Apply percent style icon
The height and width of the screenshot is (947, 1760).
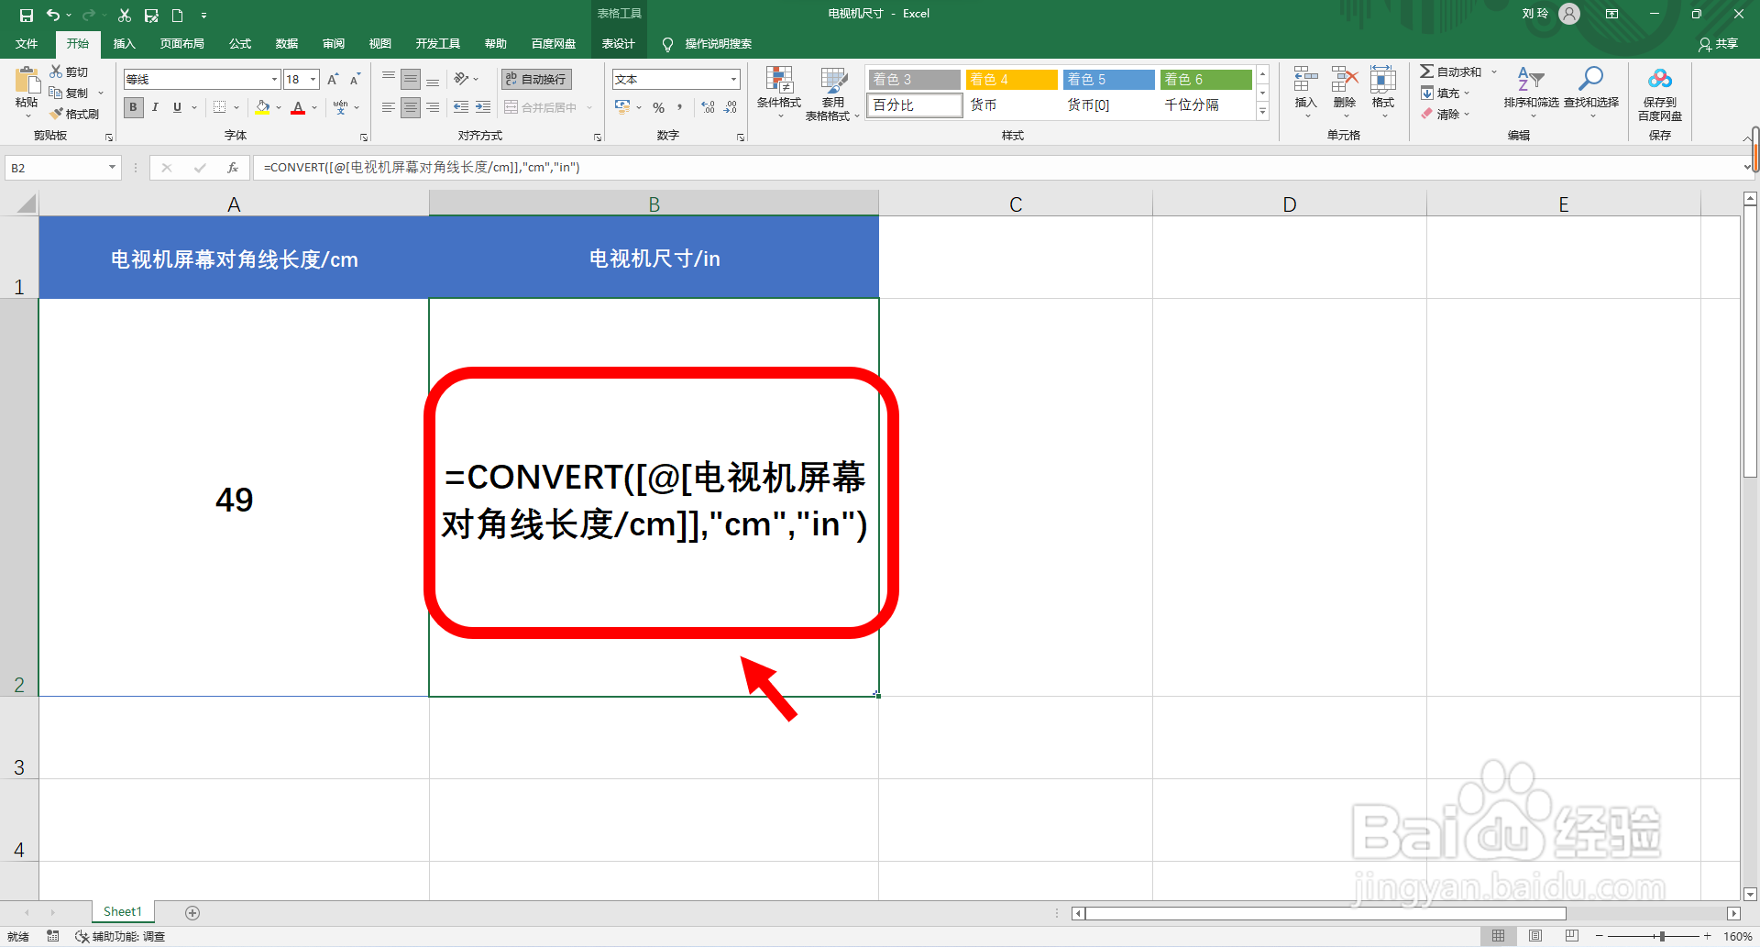tap(658, 107)
